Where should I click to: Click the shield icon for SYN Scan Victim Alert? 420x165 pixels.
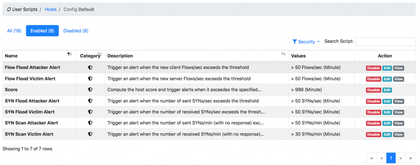pos(90,134)
